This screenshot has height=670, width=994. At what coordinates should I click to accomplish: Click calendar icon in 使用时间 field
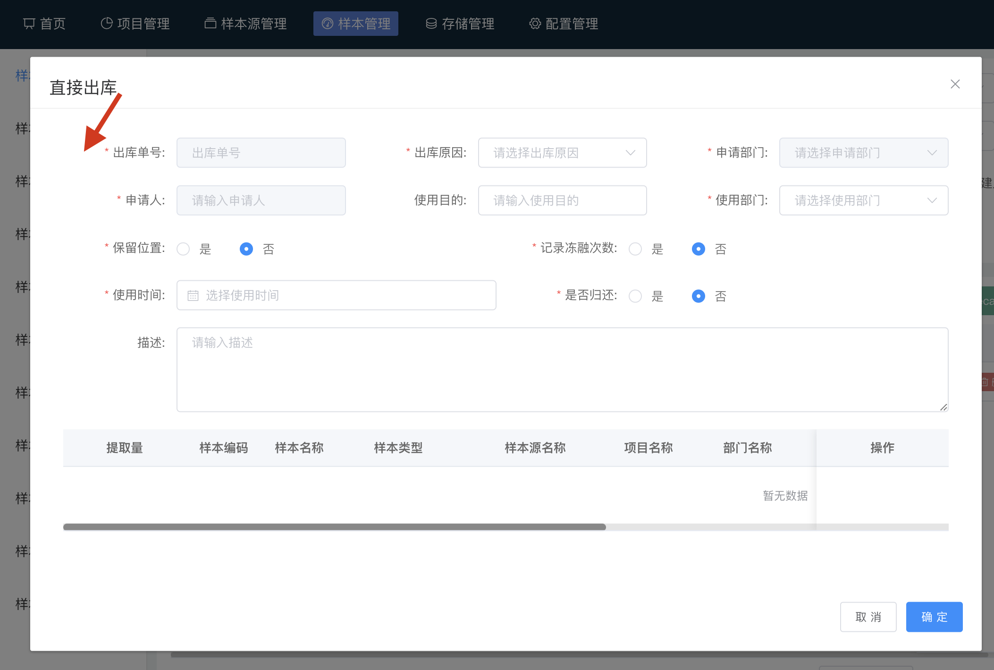[193, 295]
